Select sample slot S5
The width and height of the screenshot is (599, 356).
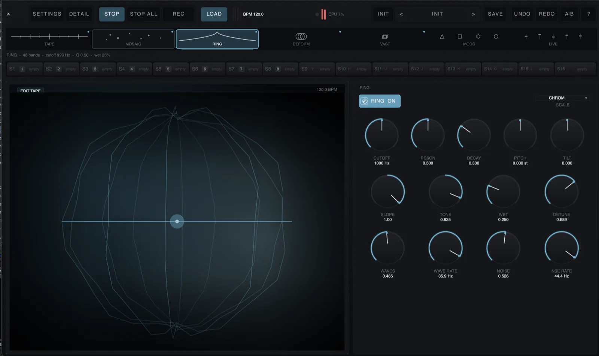click(x=171, y=69)
